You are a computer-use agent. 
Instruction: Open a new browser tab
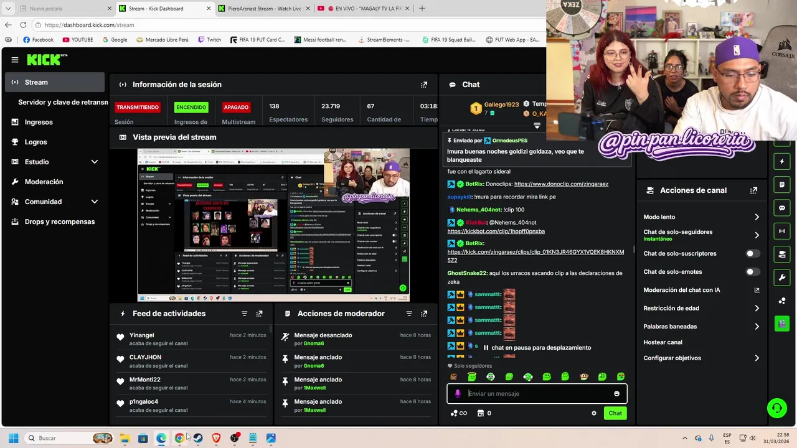coord(422,9)
